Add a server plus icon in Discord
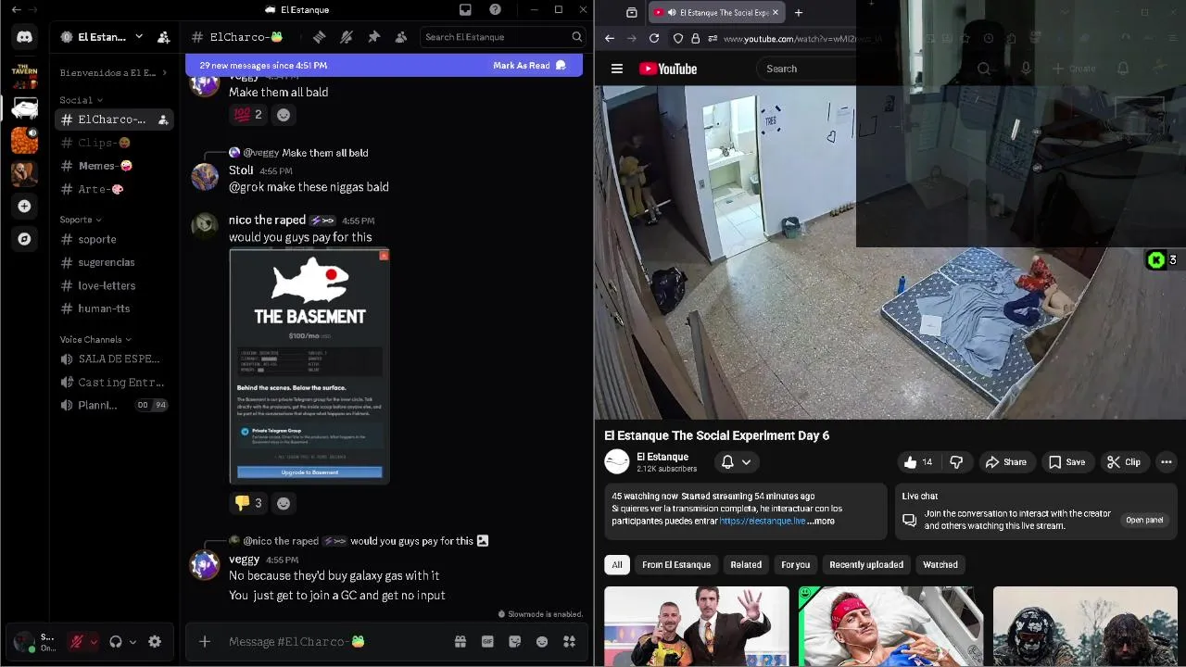 pyautogui.click(x=24, y=206)
